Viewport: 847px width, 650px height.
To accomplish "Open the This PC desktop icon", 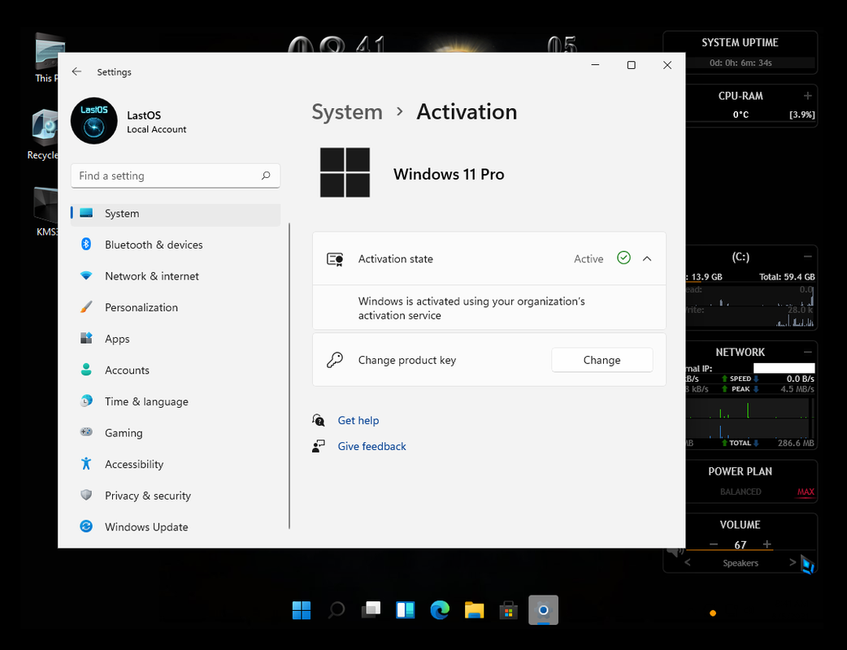I will 47,58.
